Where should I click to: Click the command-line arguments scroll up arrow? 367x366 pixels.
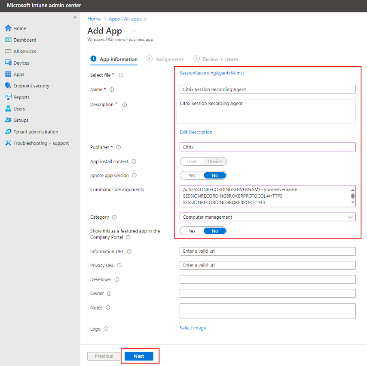(x=353, y=189)
